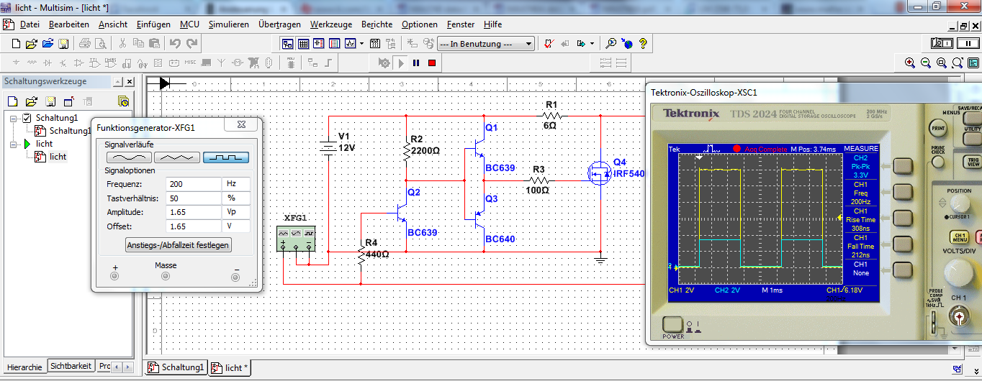The width and height of the screenshot is (982, 381).
Task: Open the grapher view icon
Action: click(351, 44)
